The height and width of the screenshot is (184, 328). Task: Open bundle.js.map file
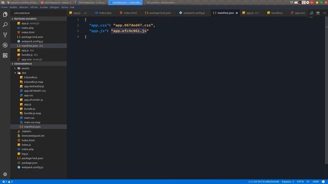point(32,113)
